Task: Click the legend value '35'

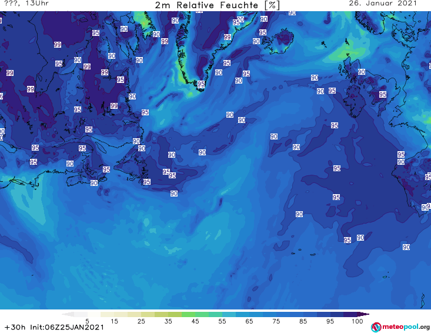Action: pyautogui.click(x=168, y=321)
